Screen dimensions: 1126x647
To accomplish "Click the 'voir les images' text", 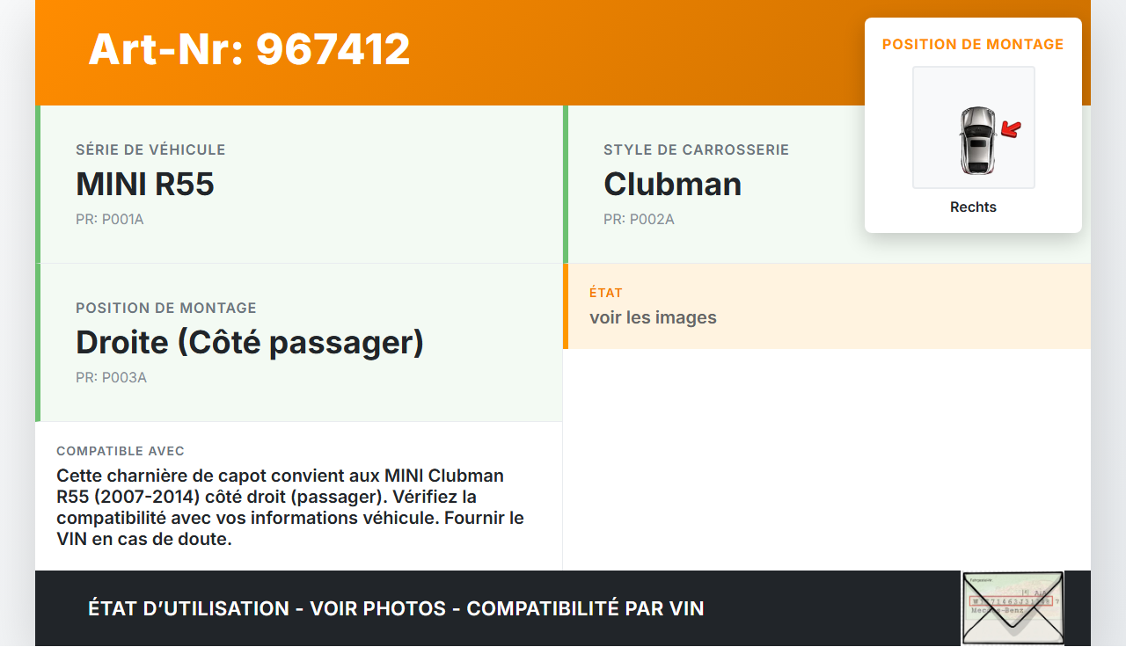I will tap(653, 317).
